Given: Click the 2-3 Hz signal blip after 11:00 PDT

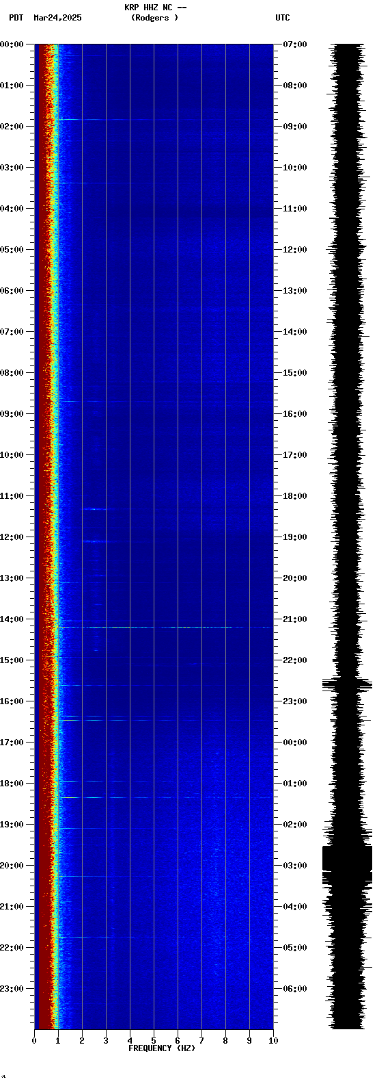Looking at the screenshot, I should pos(95,509).
